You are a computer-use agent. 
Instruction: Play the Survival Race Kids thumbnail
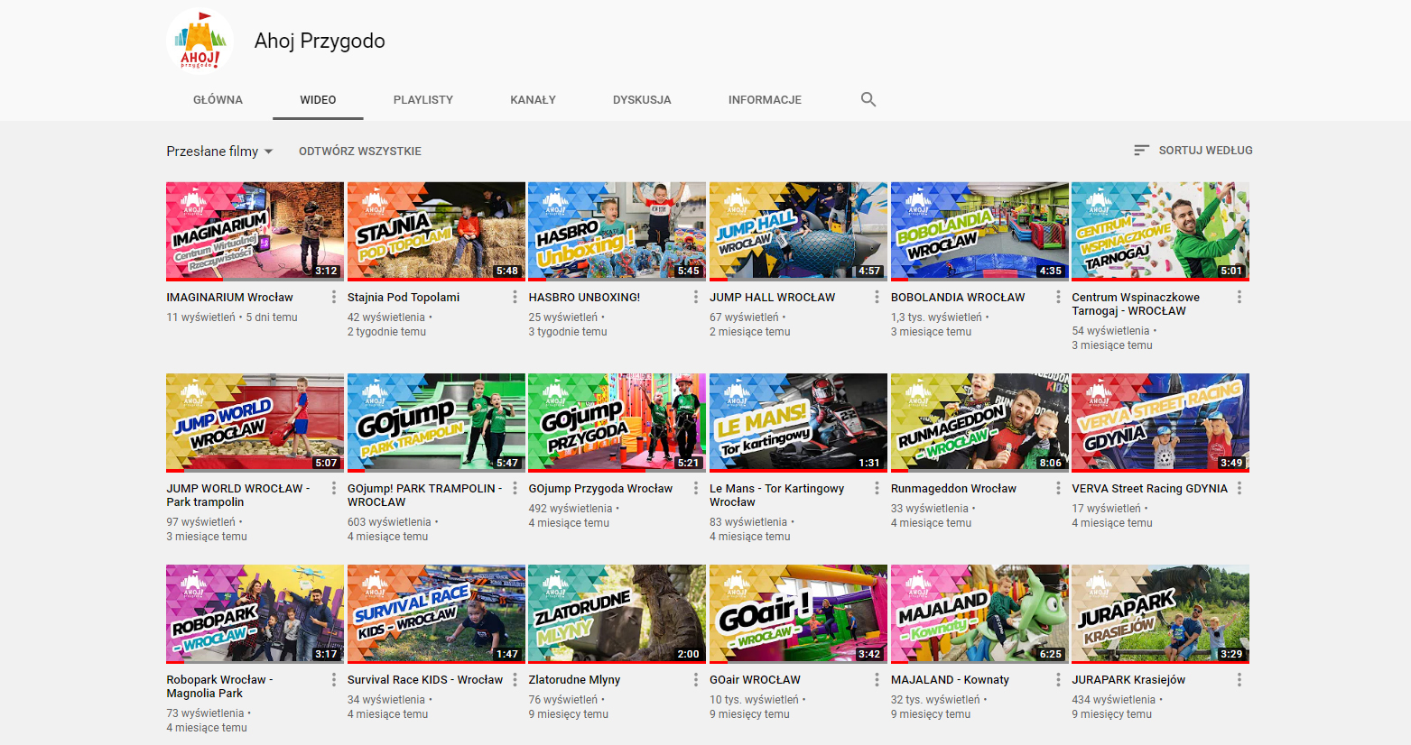436,613
